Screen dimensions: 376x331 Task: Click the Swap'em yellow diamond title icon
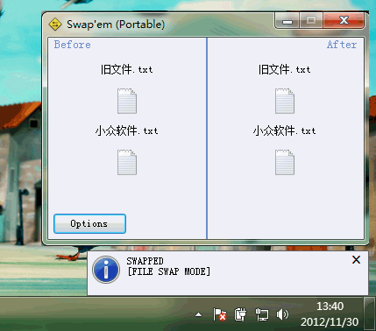(x=55, y=25)
